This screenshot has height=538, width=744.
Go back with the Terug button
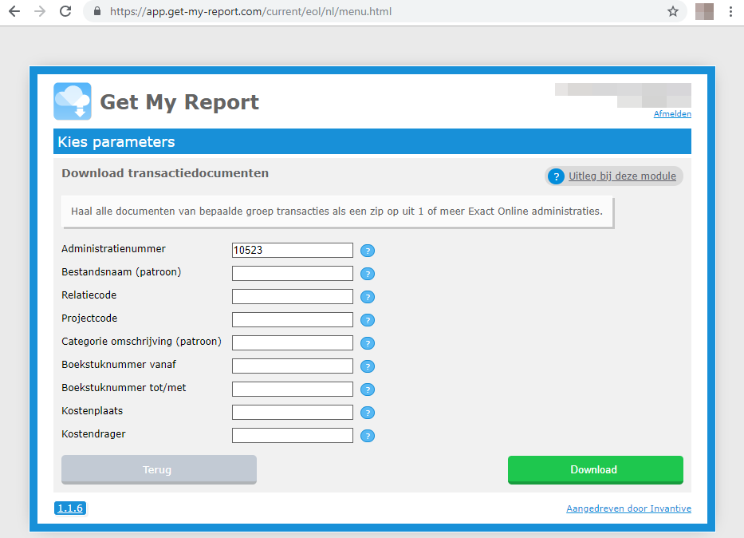tap(159, 469)
